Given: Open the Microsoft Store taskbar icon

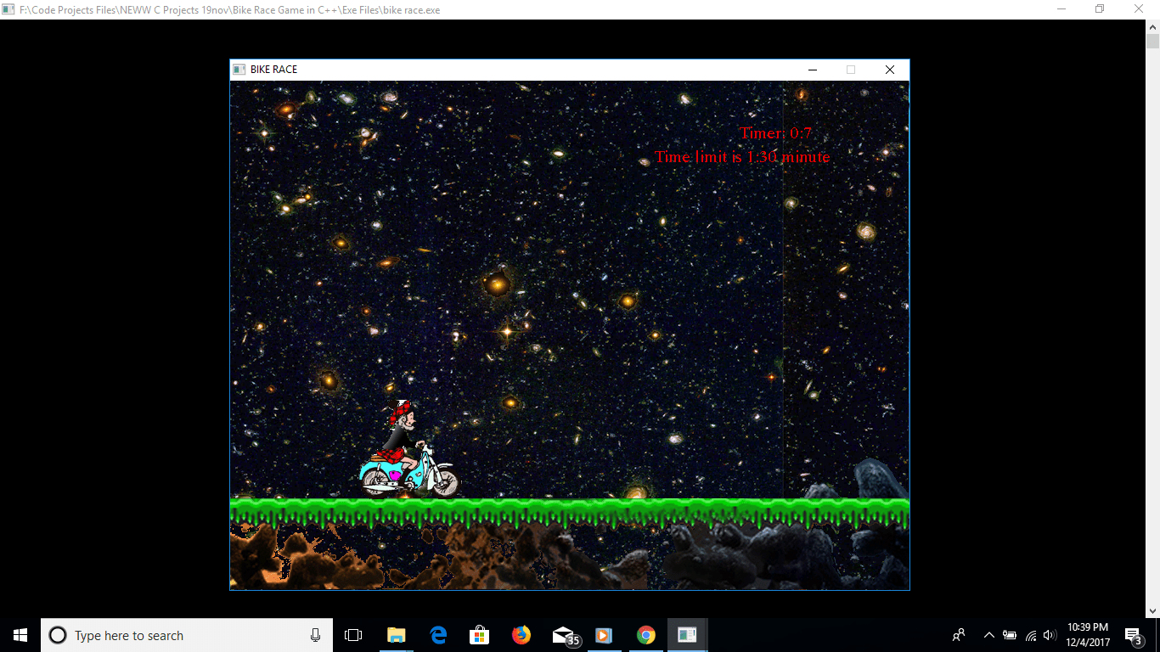Looking at the screenshot, I should coord(480,635).
